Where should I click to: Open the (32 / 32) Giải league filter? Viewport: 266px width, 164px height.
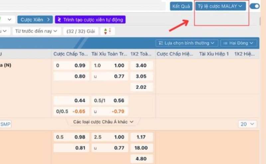(80, 31)
